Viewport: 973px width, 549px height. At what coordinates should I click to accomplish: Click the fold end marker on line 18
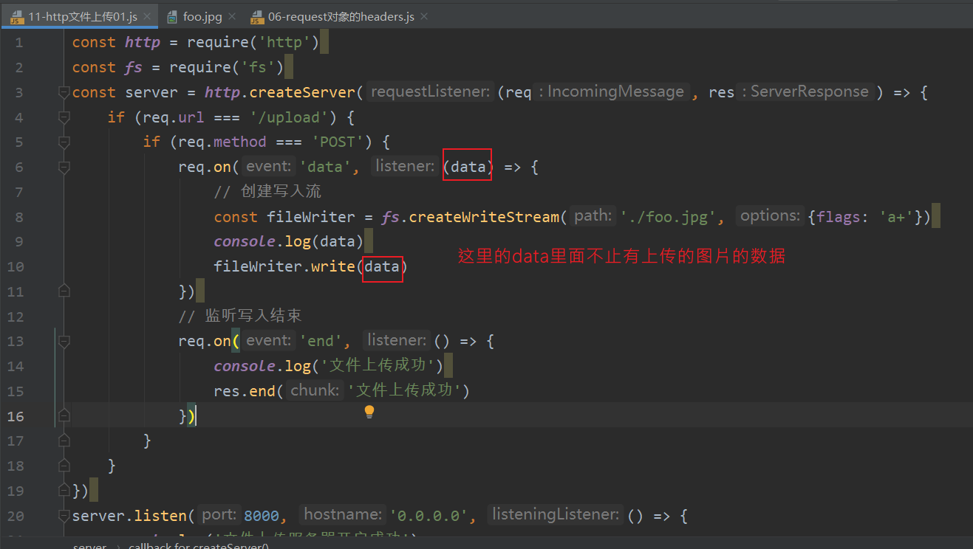[64, 466]
